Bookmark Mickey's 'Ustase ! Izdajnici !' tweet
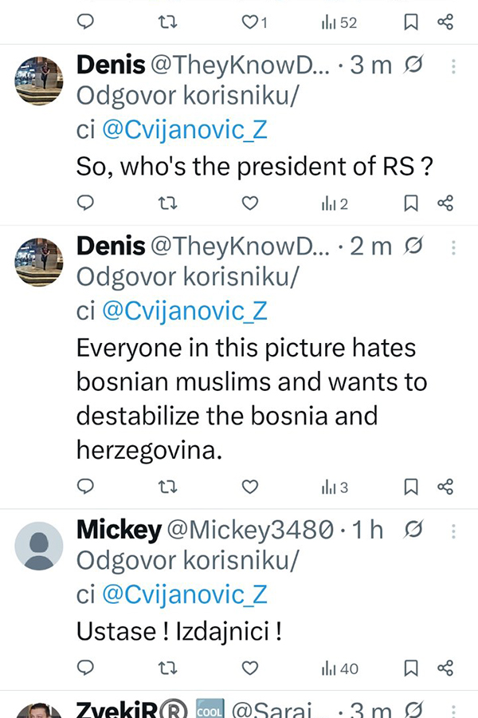This screenshot has height=718, width=478. click(411, 668)
